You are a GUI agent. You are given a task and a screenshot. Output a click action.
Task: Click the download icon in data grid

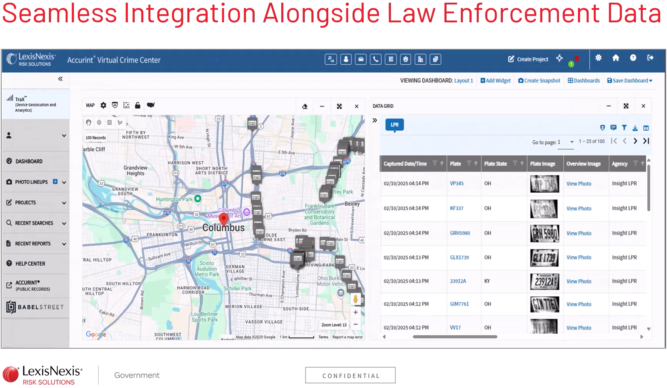pos(635,128)
